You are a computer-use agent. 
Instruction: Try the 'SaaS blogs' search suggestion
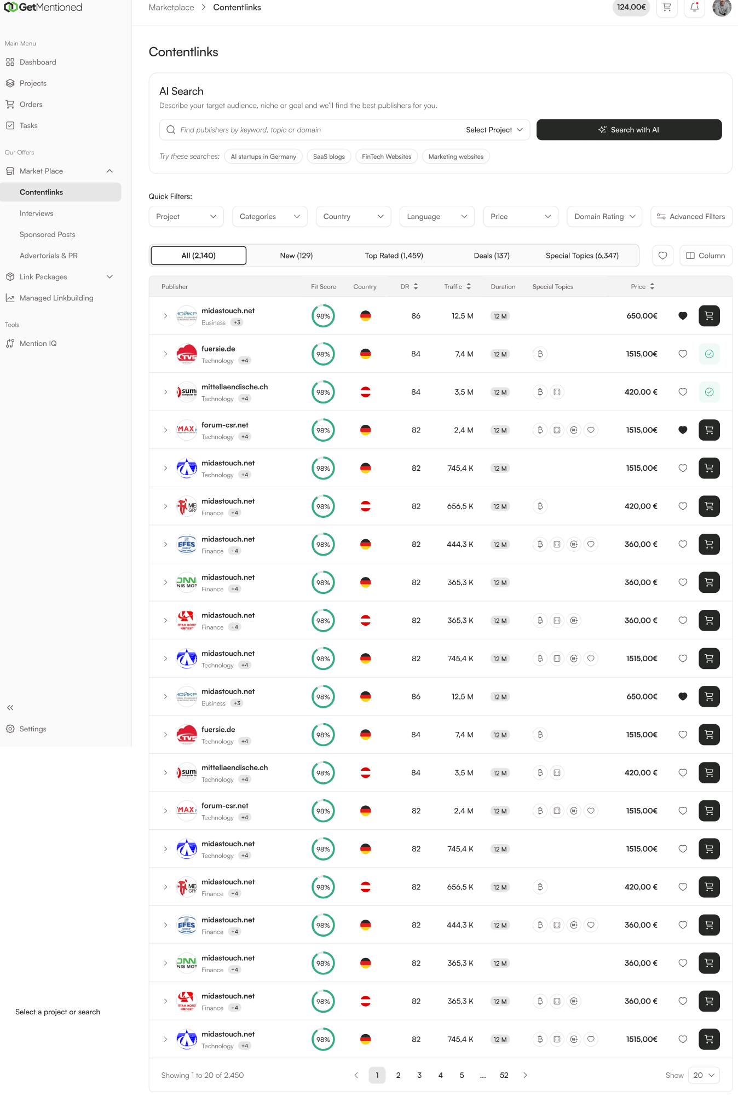click(x=329, y=157)
